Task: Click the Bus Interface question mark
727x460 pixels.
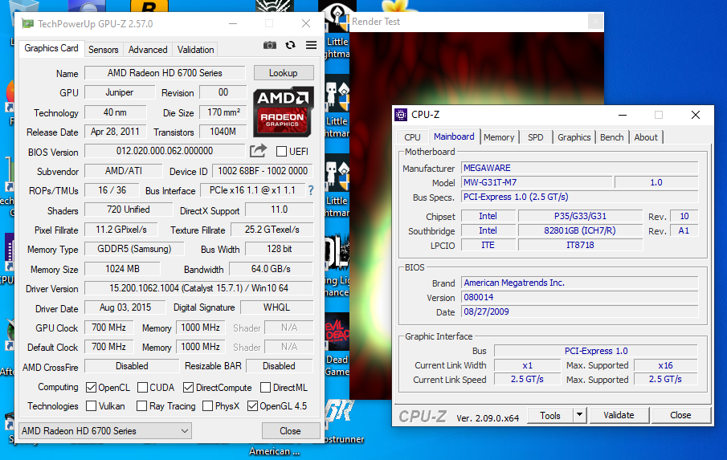Action: tap(311, 190)
